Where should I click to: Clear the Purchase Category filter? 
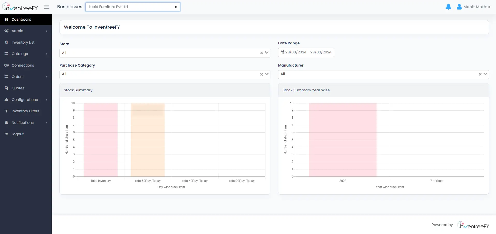[261, 74]
